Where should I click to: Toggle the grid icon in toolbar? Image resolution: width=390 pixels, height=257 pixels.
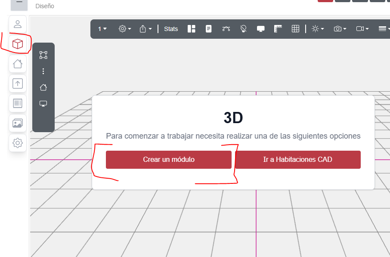(x=295, y=29)
